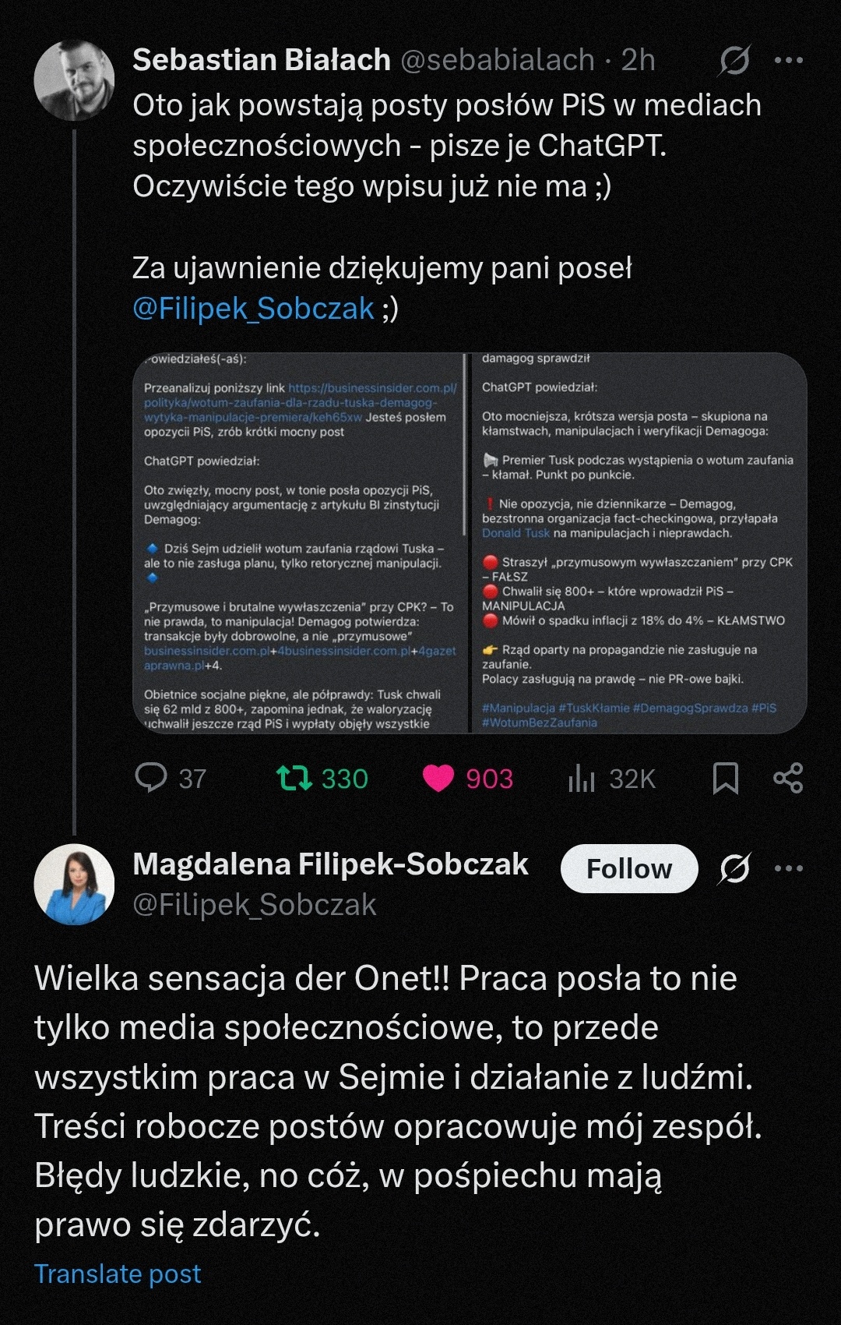Click the green repost icon

click(x=295, y=778)
